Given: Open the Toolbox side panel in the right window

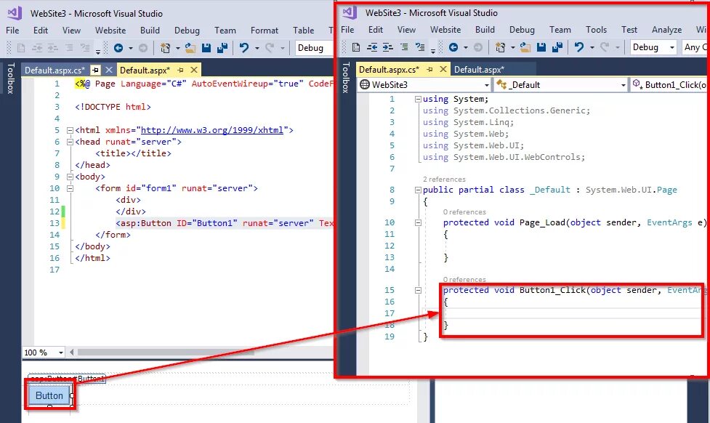Looking at the screenshot, I should (345, 78).
